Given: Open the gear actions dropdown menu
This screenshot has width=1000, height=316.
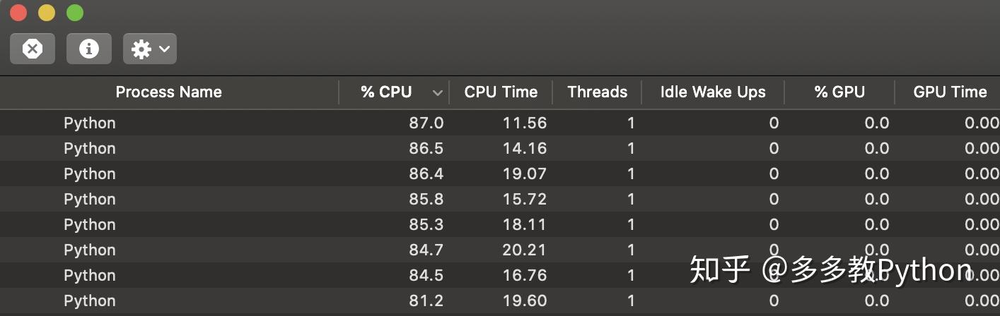Looking at the screenshot, I should [x=150, y=49].
